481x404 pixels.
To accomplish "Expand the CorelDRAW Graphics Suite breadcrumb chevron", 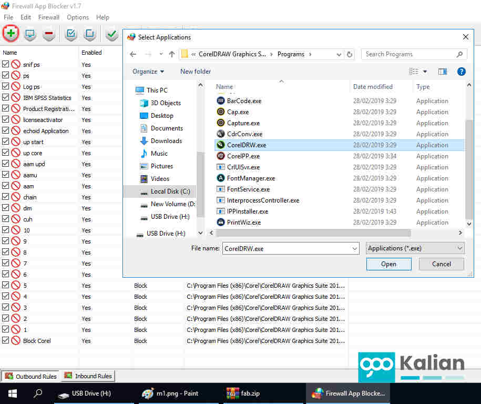I will (x=271, y=54).
